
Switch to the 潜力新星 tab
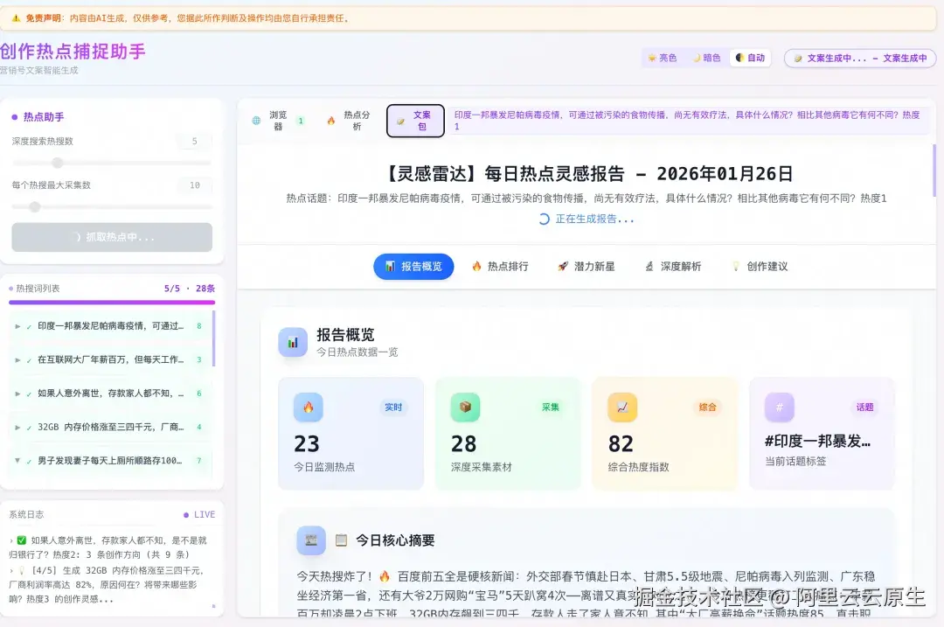pyautogui.click(x=587, y=266)
